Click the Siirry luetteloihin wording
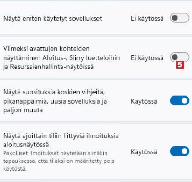This screenshot has width=192, height=182. 95,58
